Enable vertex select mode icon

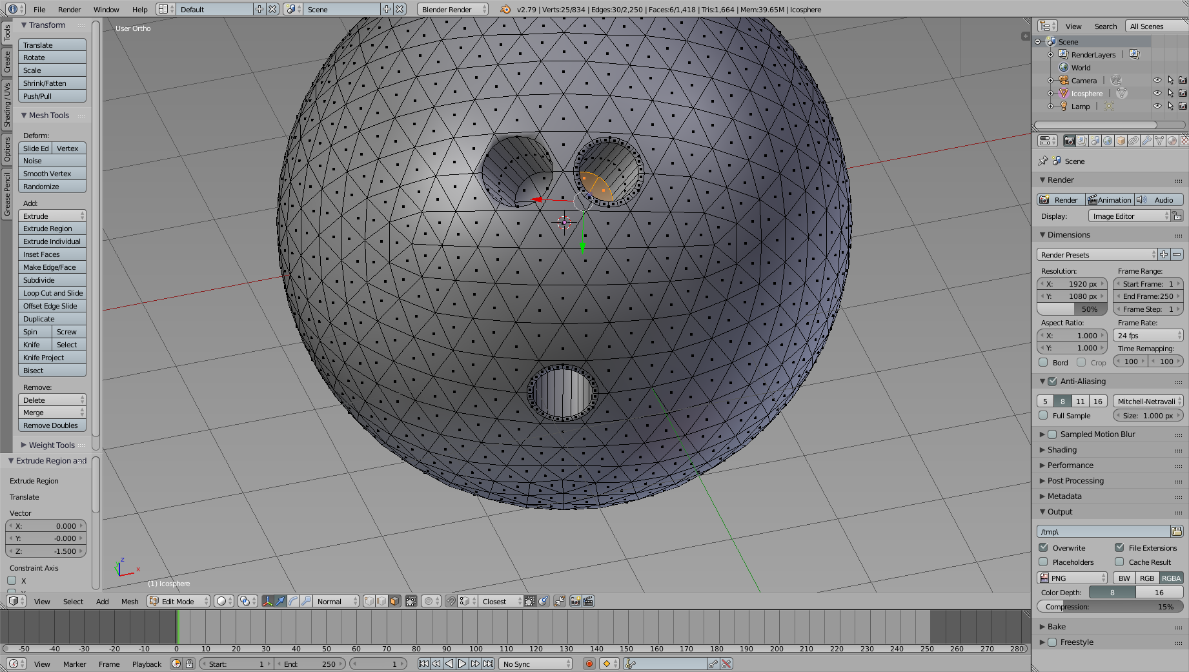pos(369,601)
